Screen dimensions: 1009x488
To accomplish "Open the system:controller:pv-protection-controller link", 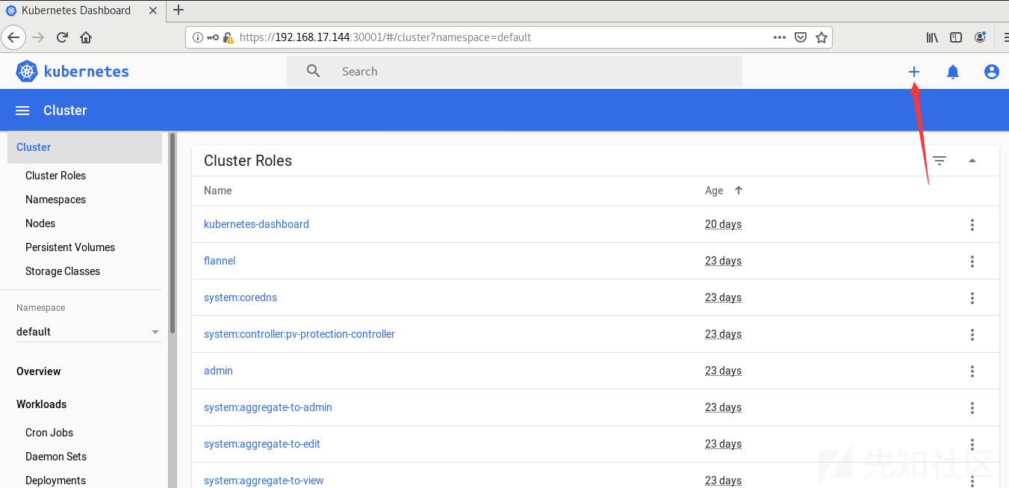I will pyautogui.click(x=299, y=334).
